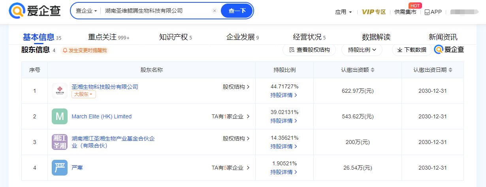Open the 持股比例 dropdown filter
This screenshot has width=486, height=187.
362,50
